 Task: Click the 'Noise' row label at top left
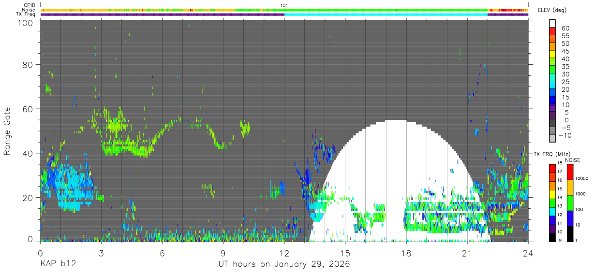pos(30,10)
